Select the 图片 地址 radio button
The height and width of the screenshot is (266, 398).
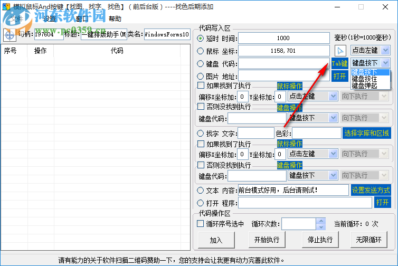[x=200, y=76]
